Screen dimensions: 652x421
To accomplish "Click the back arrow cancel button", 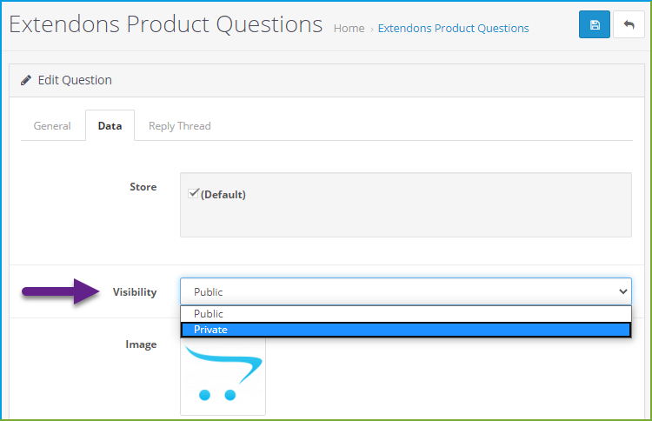I will tap(629, 24).
